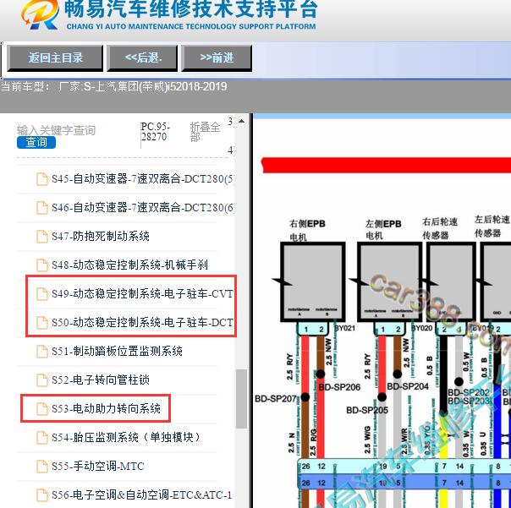511x508 pixels.
Task: Open S49-动态稳定控制系统-电子驻车-CVT entry
Action: [x=142, y=294]
